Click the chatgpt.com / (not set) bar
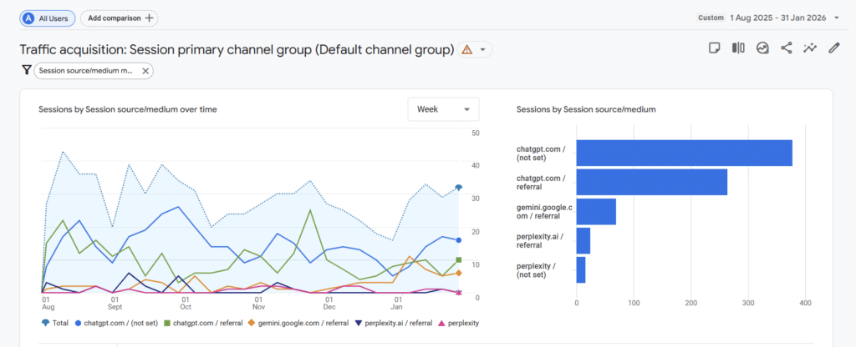Viewport: 856px width, 347px height. (x=684, y=153)
